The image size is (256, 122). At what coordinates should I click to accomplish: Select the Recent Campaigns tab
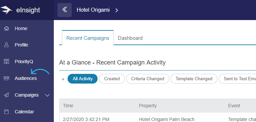point(88,38)
